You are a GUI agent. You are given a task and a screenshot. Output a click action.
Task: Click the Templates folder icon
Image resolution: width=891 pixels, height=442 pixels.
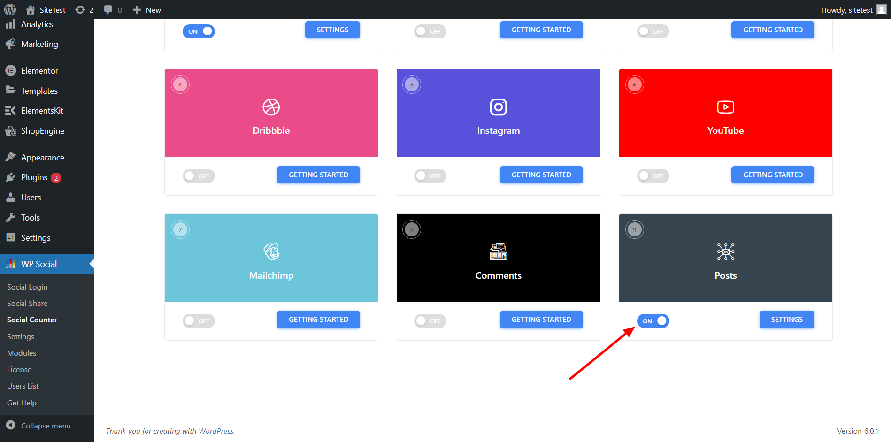click(x=10, y=91)
